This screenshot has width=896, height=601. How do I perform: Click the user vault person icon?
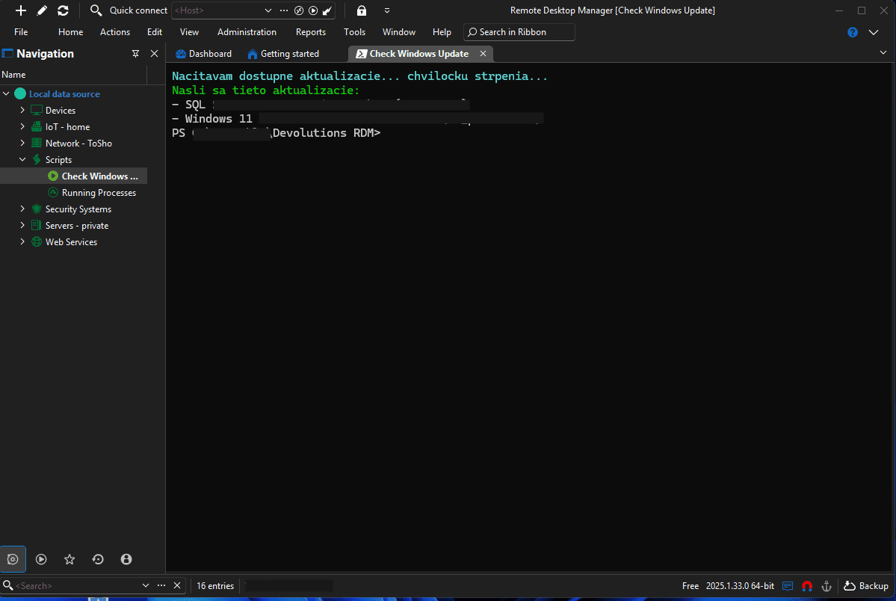[x=126, y=559]
